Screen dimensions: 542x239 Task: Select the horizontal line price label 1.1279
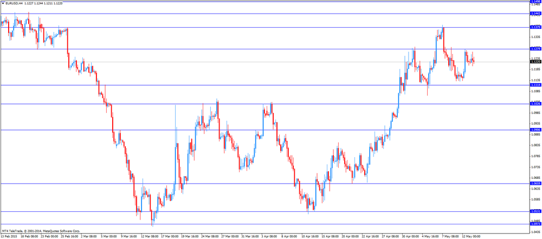535,49
